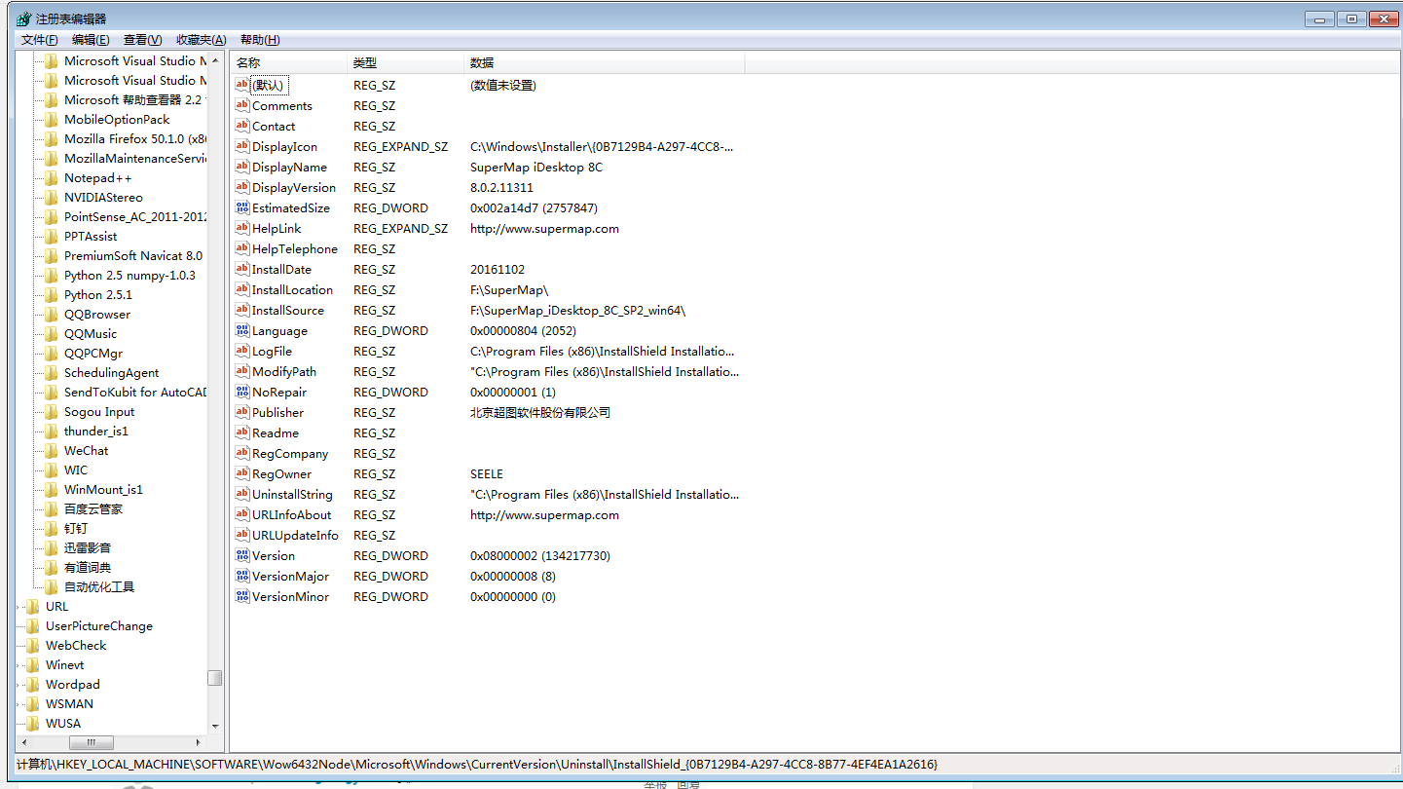Expand the WSMAN tree node
Viewport: 1403px width, 789px height.
coord(19,704)
